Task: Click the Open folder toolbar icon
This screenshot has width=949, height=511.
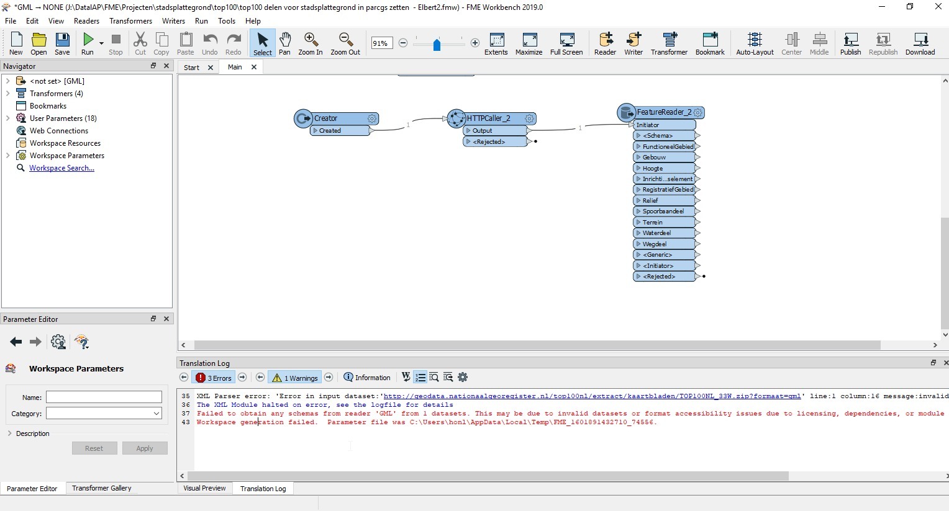Action: (39, 43)
